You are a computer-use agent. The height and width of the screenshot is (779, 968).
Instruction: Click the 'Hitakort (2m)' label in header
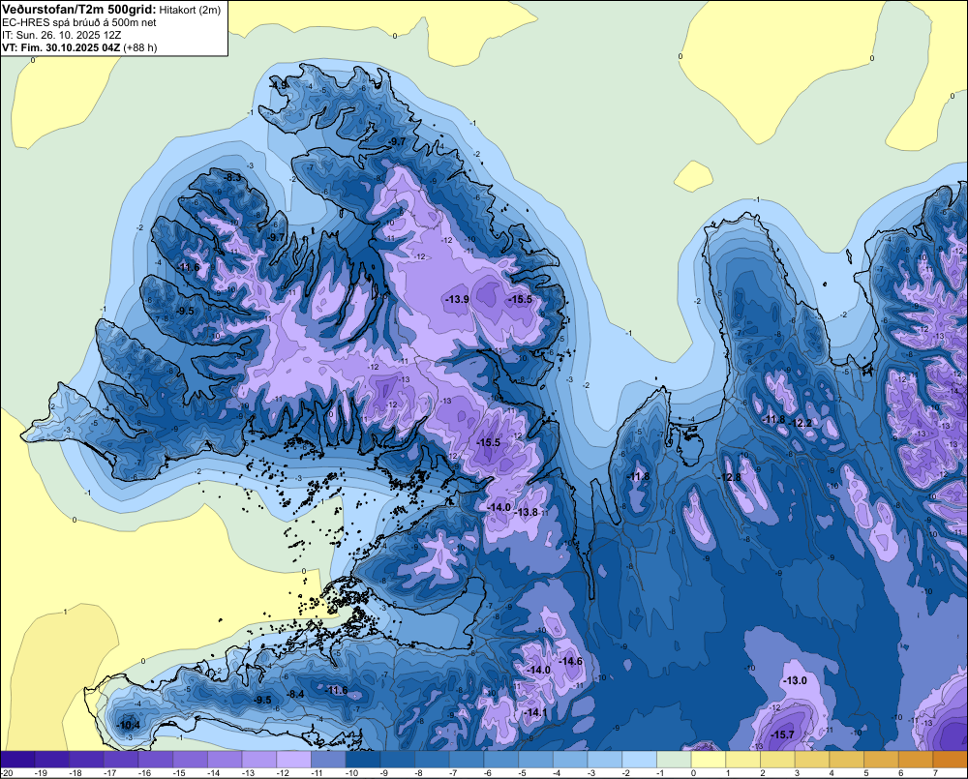(x=190, y=10)
